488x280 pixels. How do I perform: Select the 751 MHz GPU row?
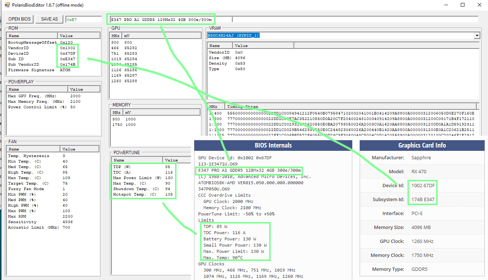156,54
